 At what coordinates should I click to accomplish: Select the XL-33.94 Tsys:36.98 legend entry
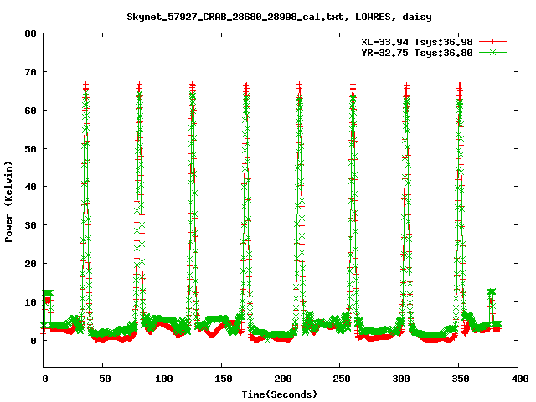pyautogui.click(x=417, y=42)
